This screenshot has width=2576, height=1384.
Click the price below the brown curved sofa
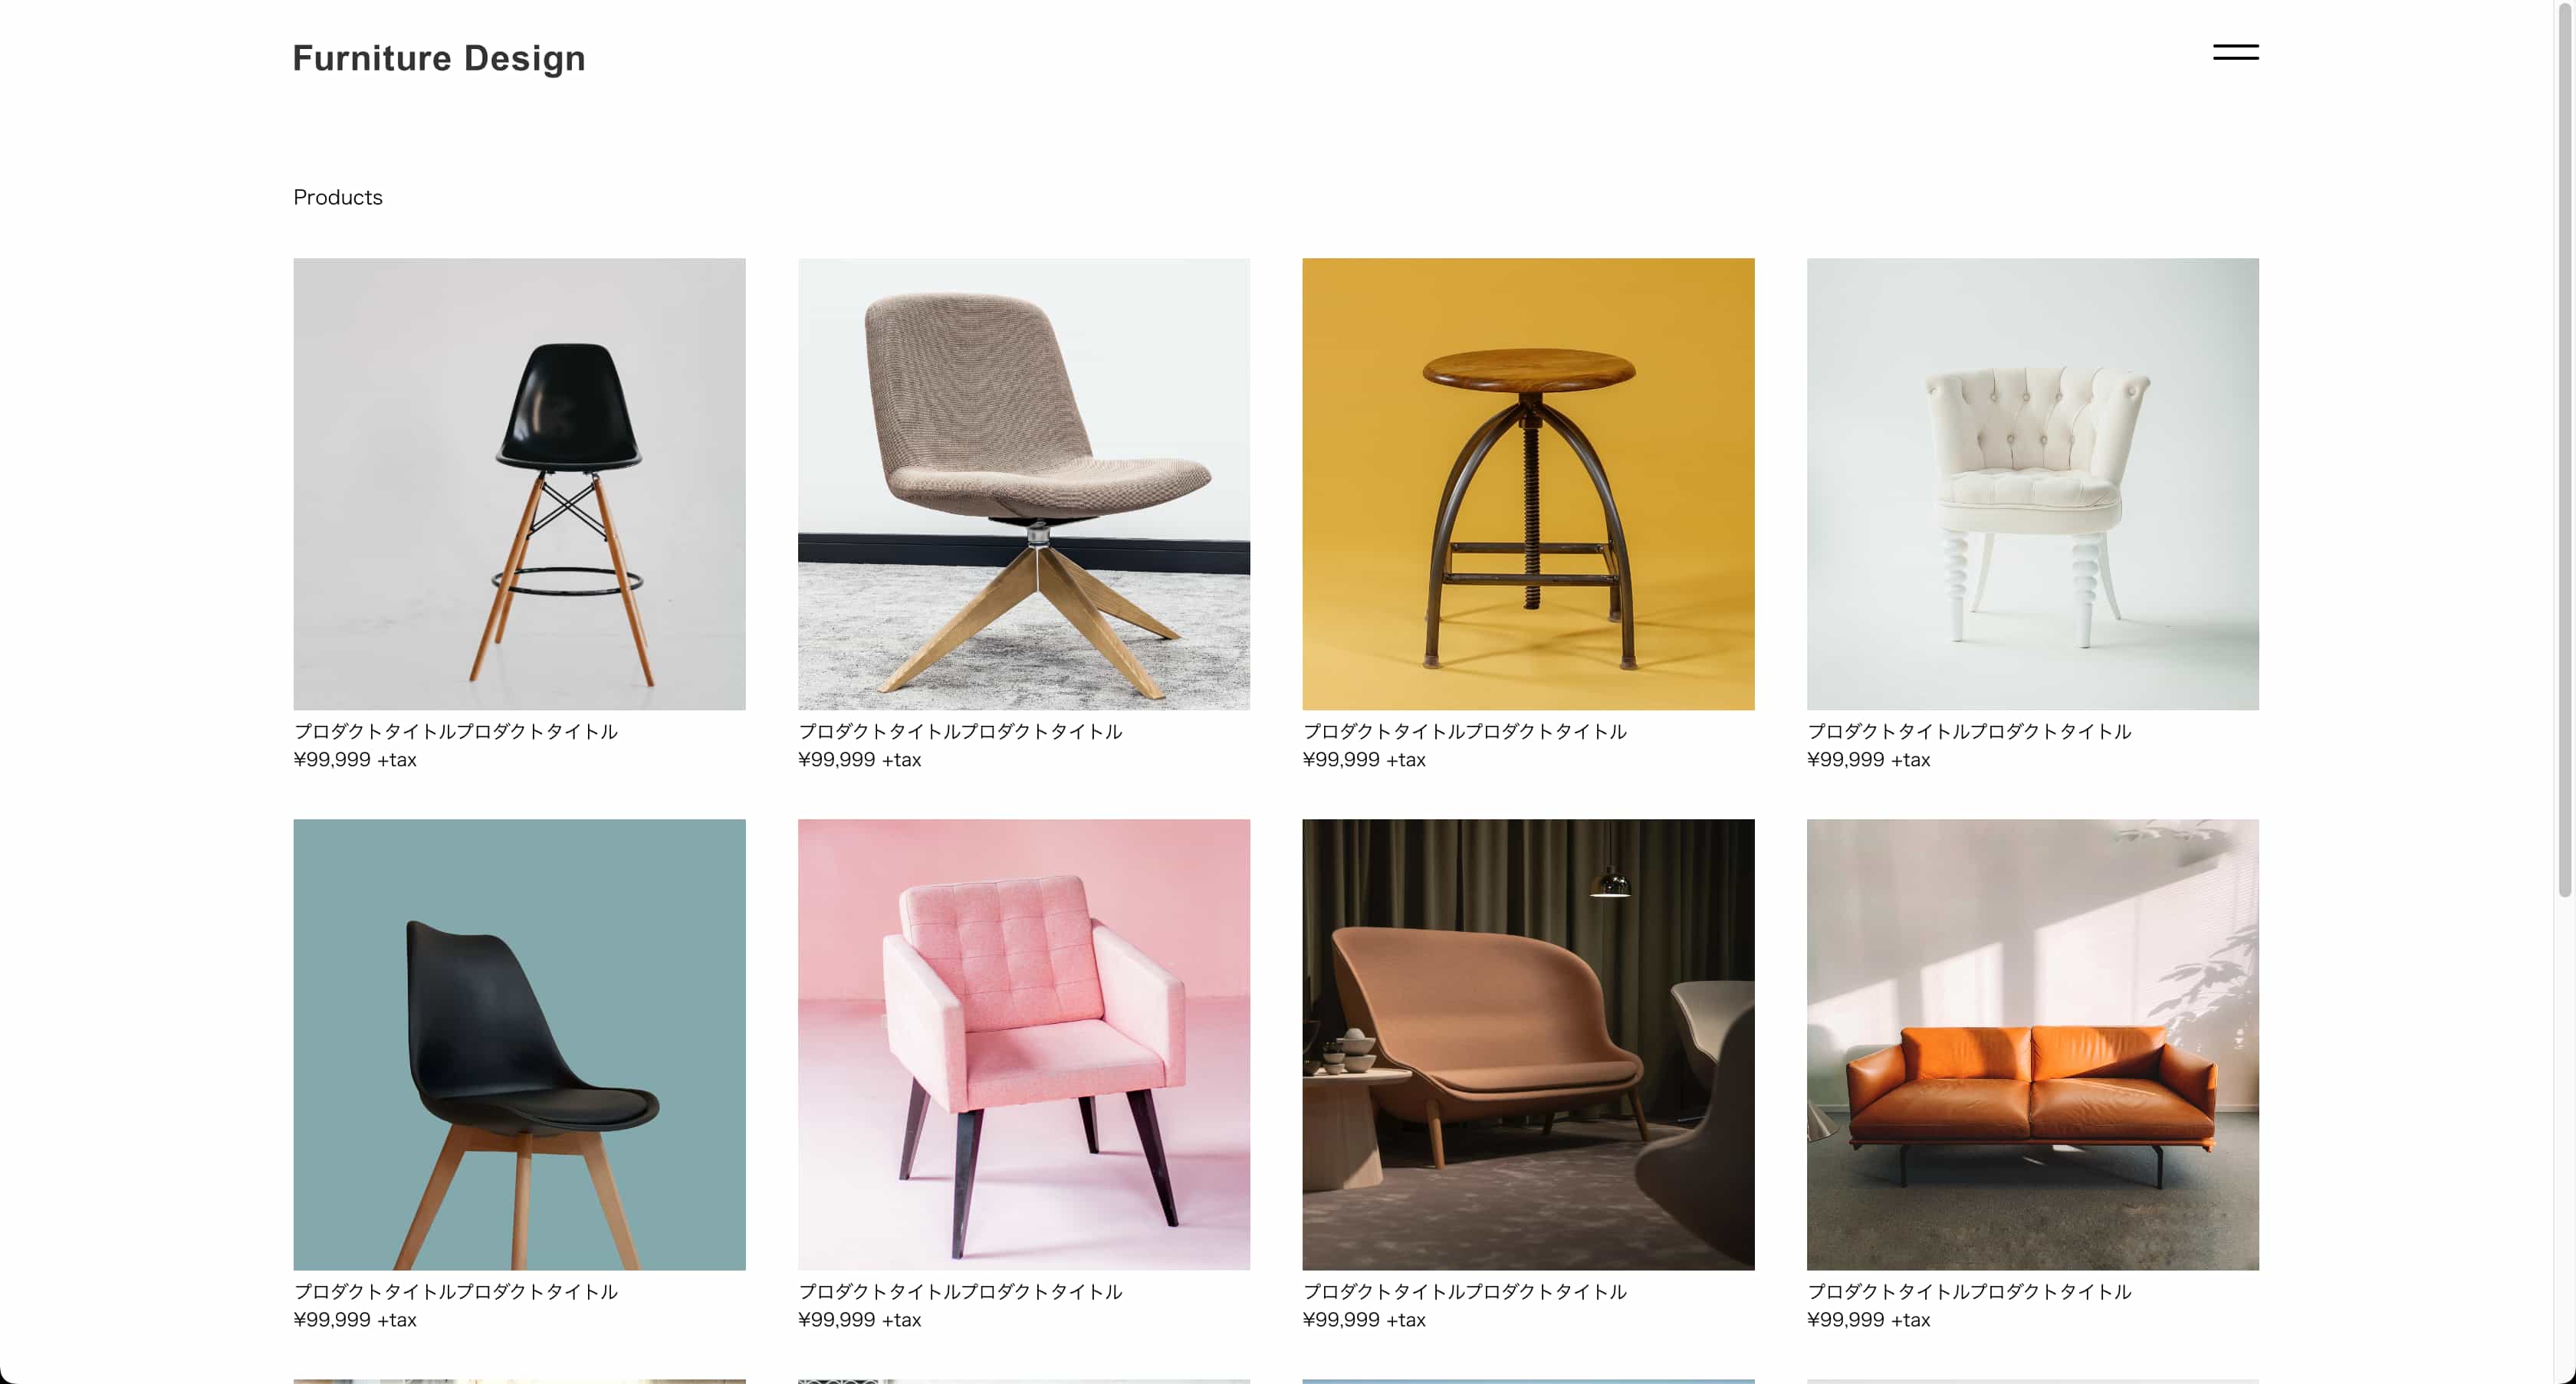point(1364,1320)
